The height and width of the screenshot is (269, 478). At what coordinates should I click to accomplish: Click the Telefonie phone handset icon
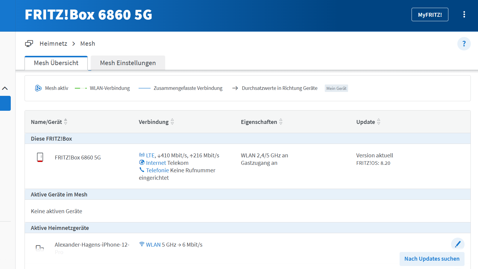pos(142,170)
